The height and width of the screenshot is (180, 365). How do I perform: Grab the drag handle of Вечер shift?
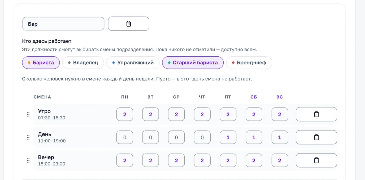(28, 160)
